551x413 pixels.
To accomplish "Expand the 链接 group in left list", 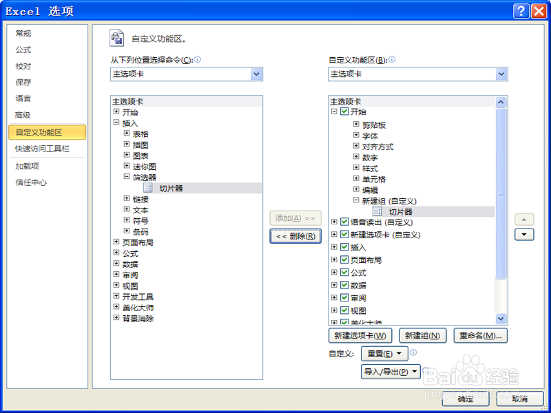I will (127, 199).
